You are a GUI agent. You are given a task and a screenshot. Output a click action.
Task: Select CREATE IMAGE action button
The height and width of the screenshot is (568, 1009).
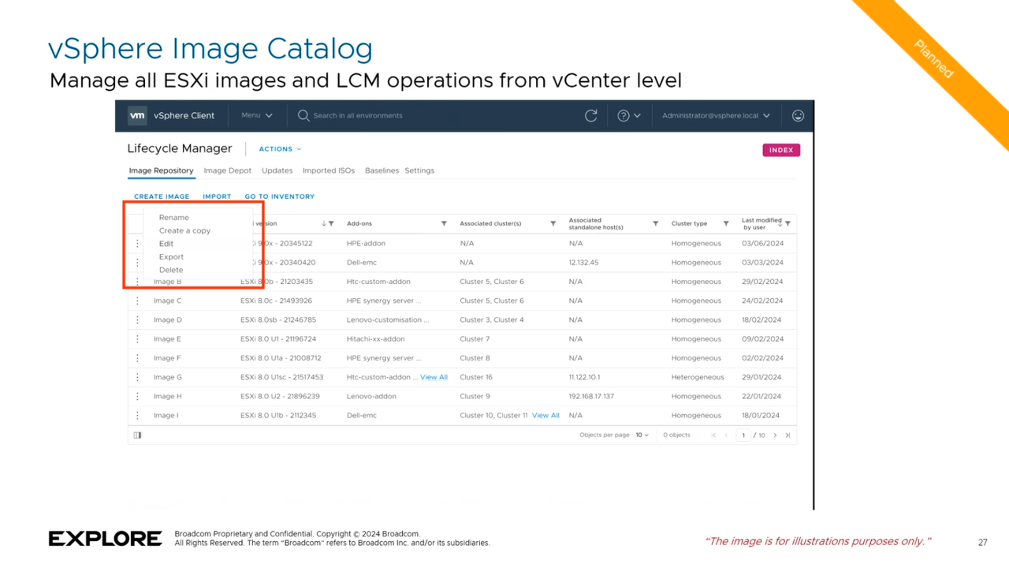tap(161, 195)
